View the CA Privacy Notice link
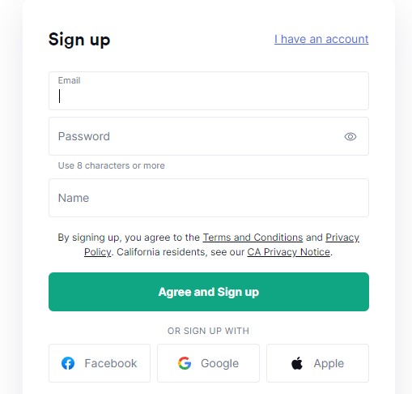This screenshot has height=394, width=412. pos(288,252)
